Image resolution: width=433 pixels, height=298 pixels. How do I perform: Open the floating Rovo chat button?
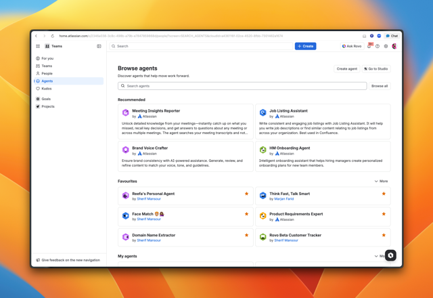tap(390, 255)
